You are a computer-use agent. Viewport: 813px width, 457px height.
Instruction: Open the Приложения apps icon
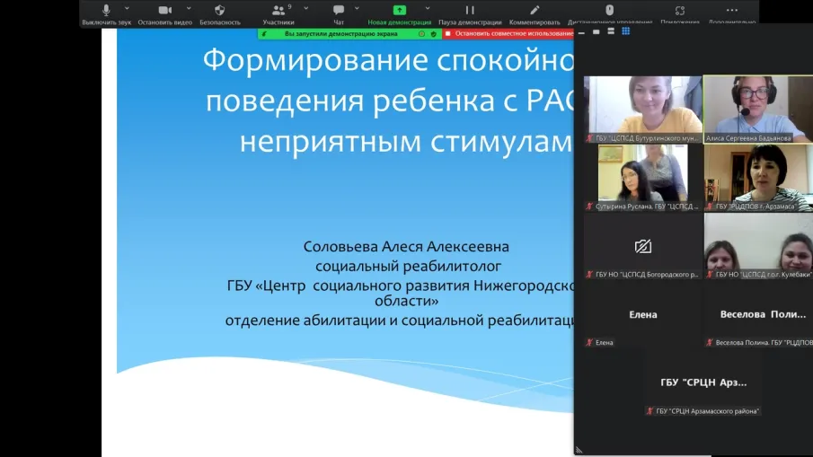tap(680, 10)
